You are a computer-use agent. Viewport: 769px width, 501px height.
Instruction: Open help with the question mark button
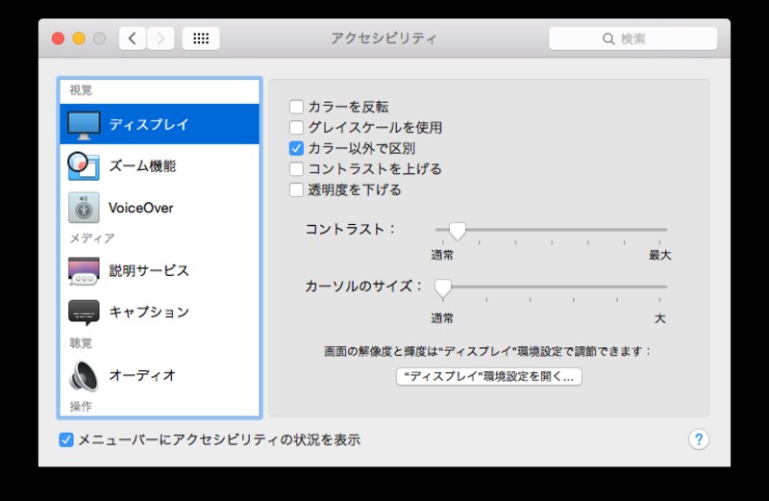[699, 439]
